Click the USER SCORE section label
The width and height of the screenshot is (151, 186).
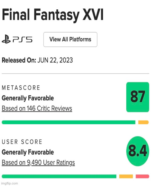pos(22,142)
